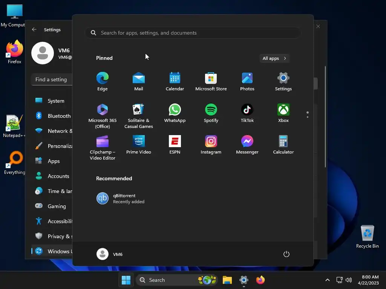Open the ESPN app
This screenshot has height=289, width=386.
click(175, 145)
